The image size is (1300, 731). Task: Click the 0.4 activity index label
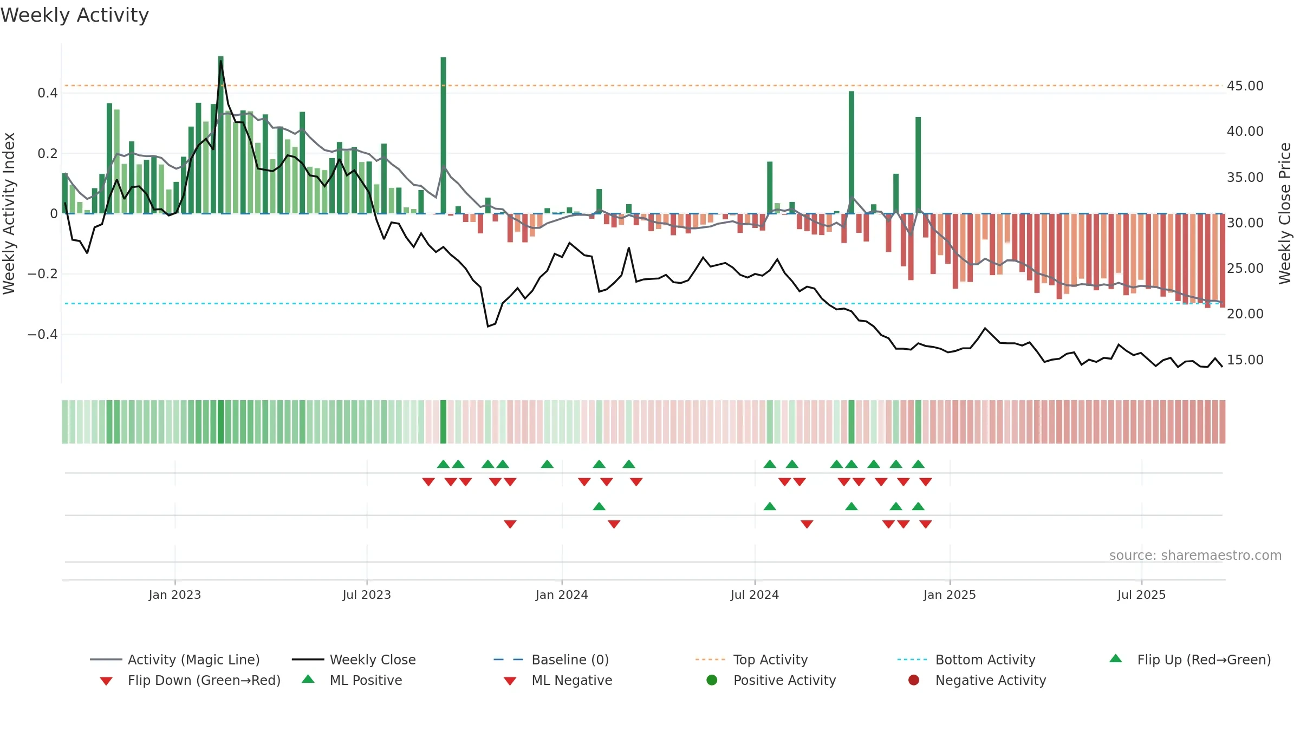pyautogui.click(x=48, y=93)
